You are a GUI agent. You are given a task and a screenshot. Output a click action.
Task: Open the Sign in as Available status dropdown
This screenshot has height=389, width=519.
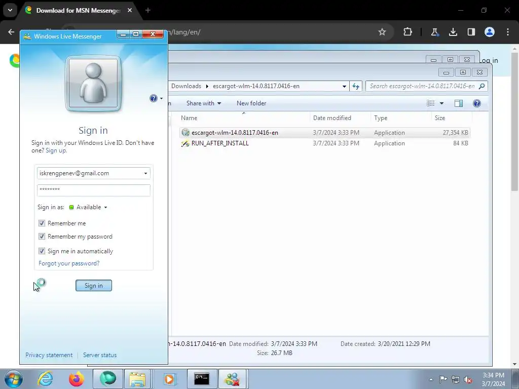click(x=88, y=207)
